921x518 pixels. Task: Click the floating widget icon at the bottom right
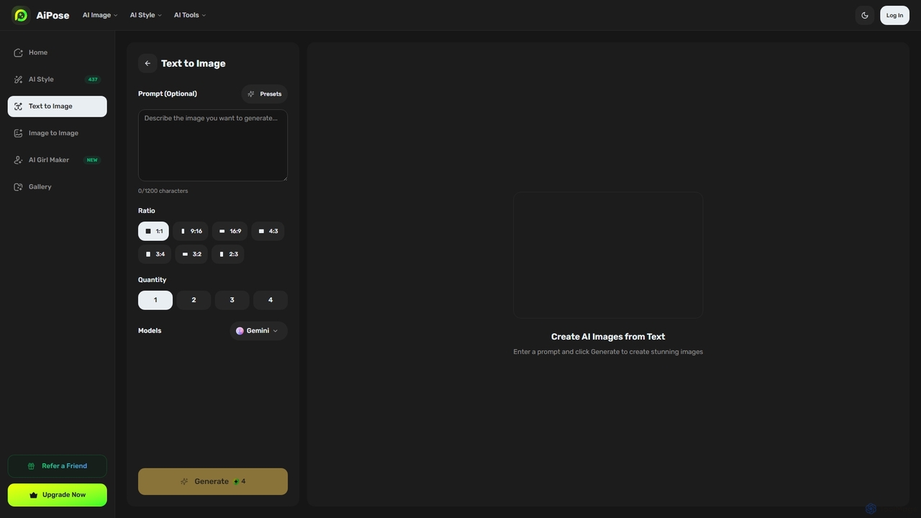point(871,509)
